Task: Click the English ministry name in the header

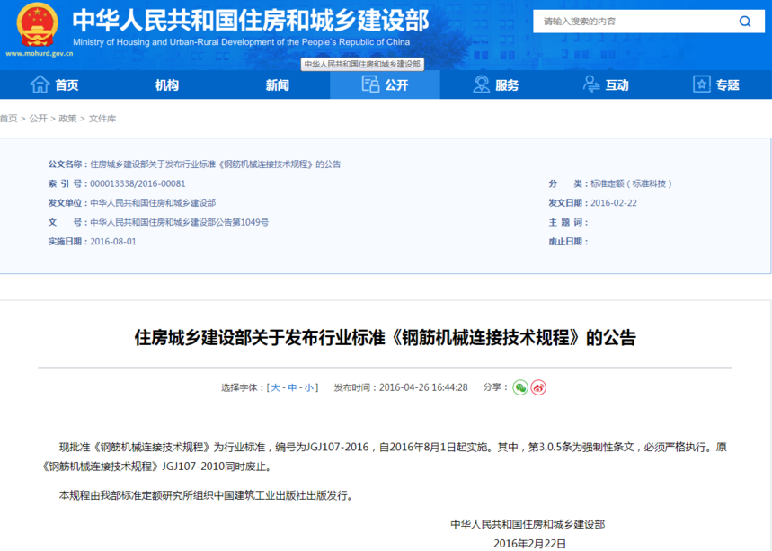Action: 241,42
